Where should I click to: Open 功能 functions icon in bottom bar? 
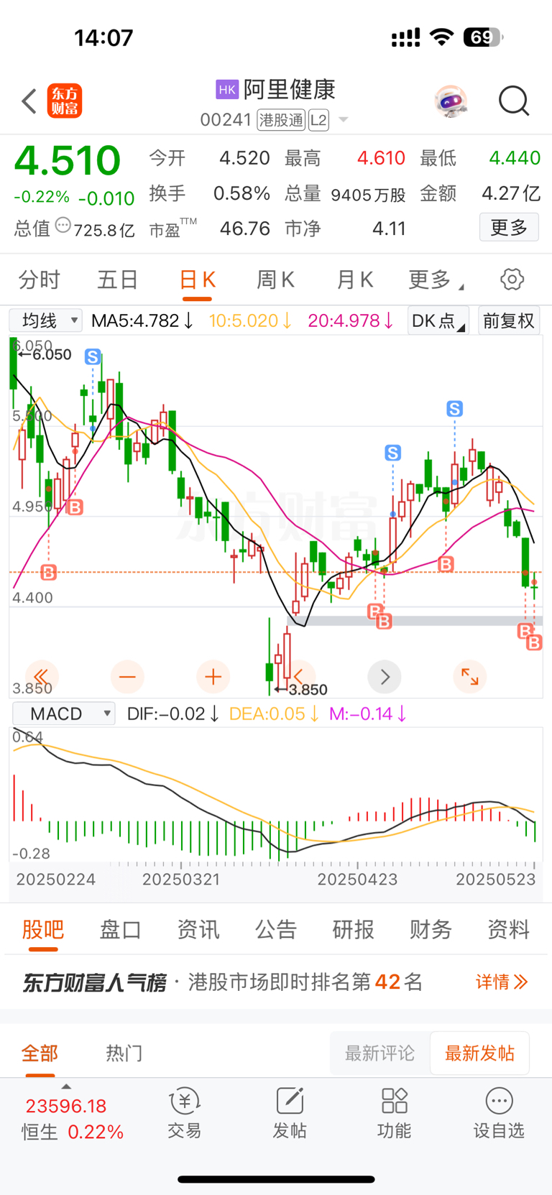coord(395,1113)
